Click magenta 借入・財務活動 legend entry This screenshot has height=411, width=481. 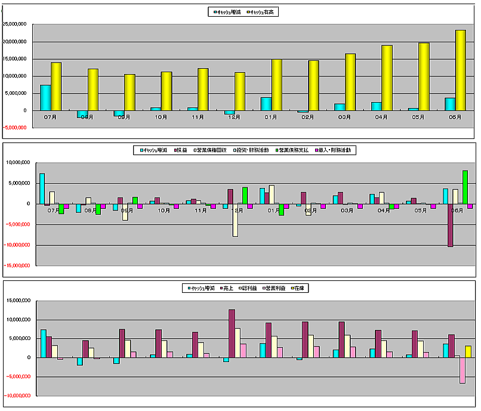(x=335, y=151)
